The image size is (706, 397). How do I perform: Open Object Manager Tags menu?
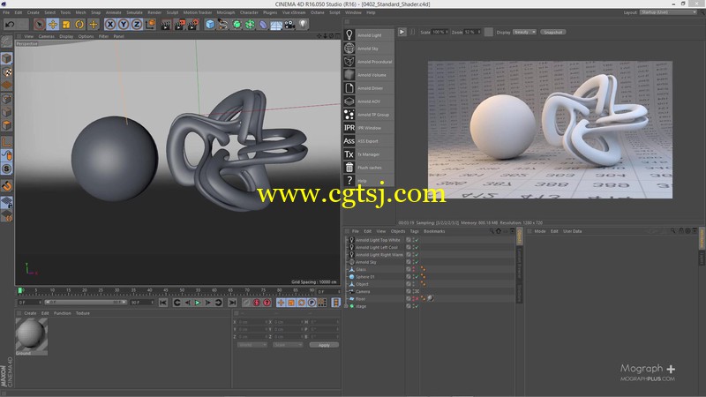[414, 231]
